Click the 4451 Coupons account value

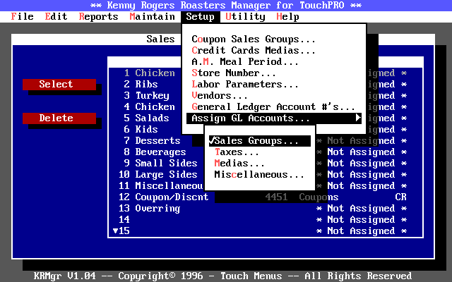pyautogui.click(x=302, y=197)
